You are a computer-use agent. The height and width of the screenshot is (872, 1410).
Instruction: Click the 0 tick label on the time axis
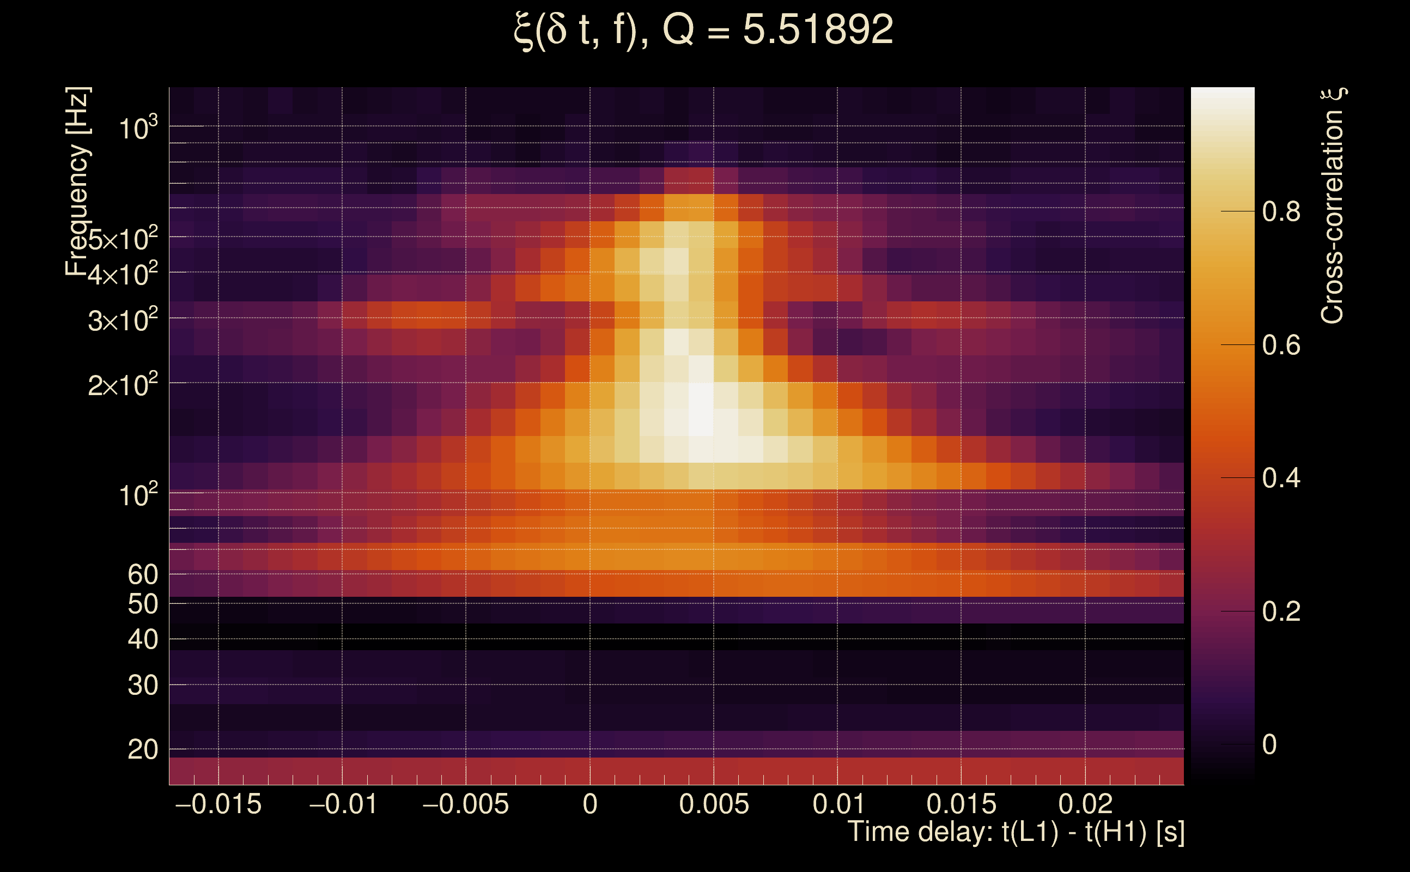coord(589,804)
